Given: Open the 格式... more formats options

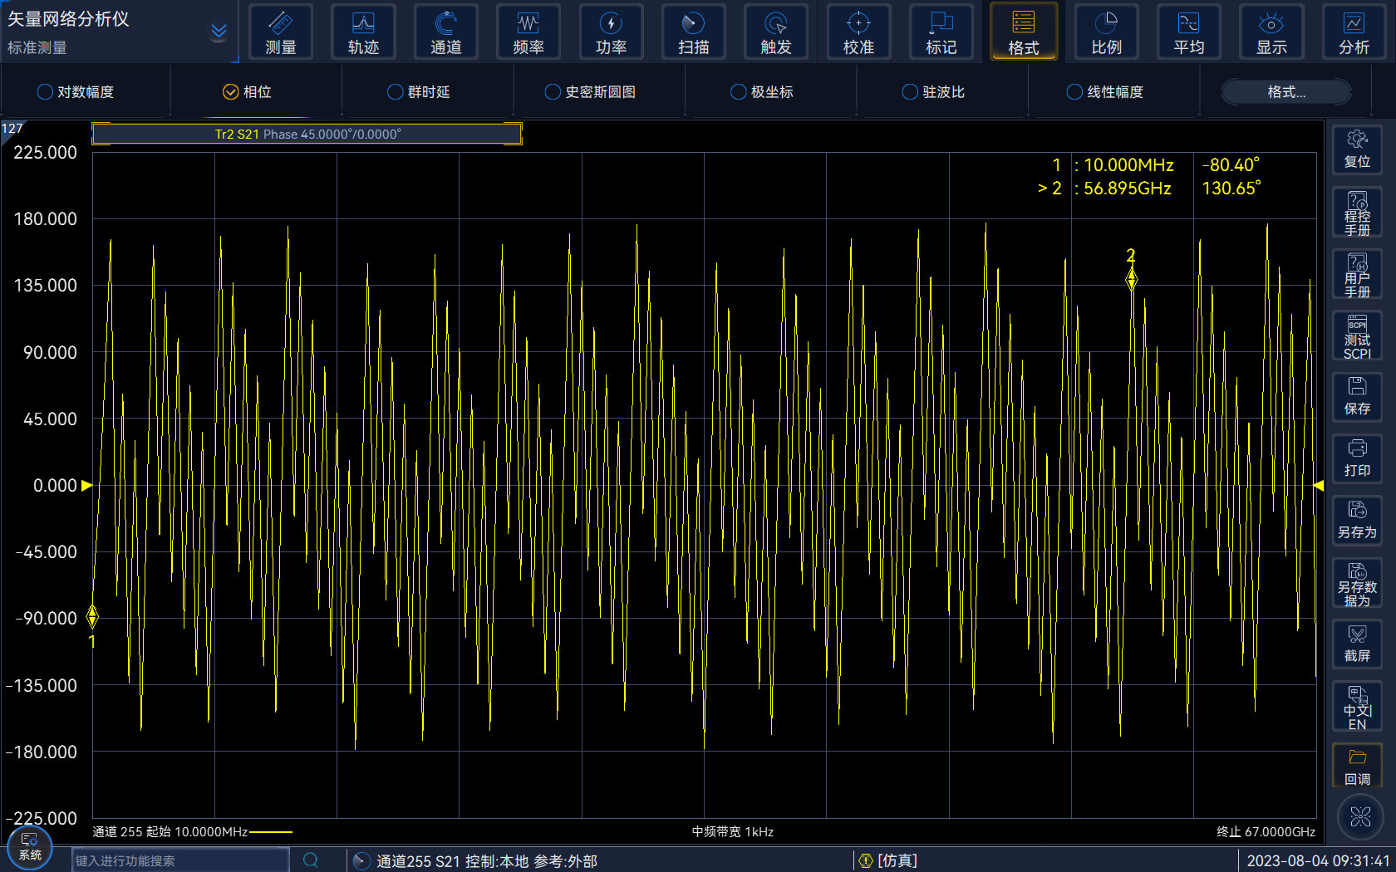Looking at the screenshot, I should coord(1285,92).
